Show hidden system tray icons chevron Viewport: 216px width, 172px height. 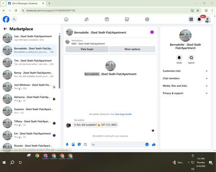click(x=188, y=162)
